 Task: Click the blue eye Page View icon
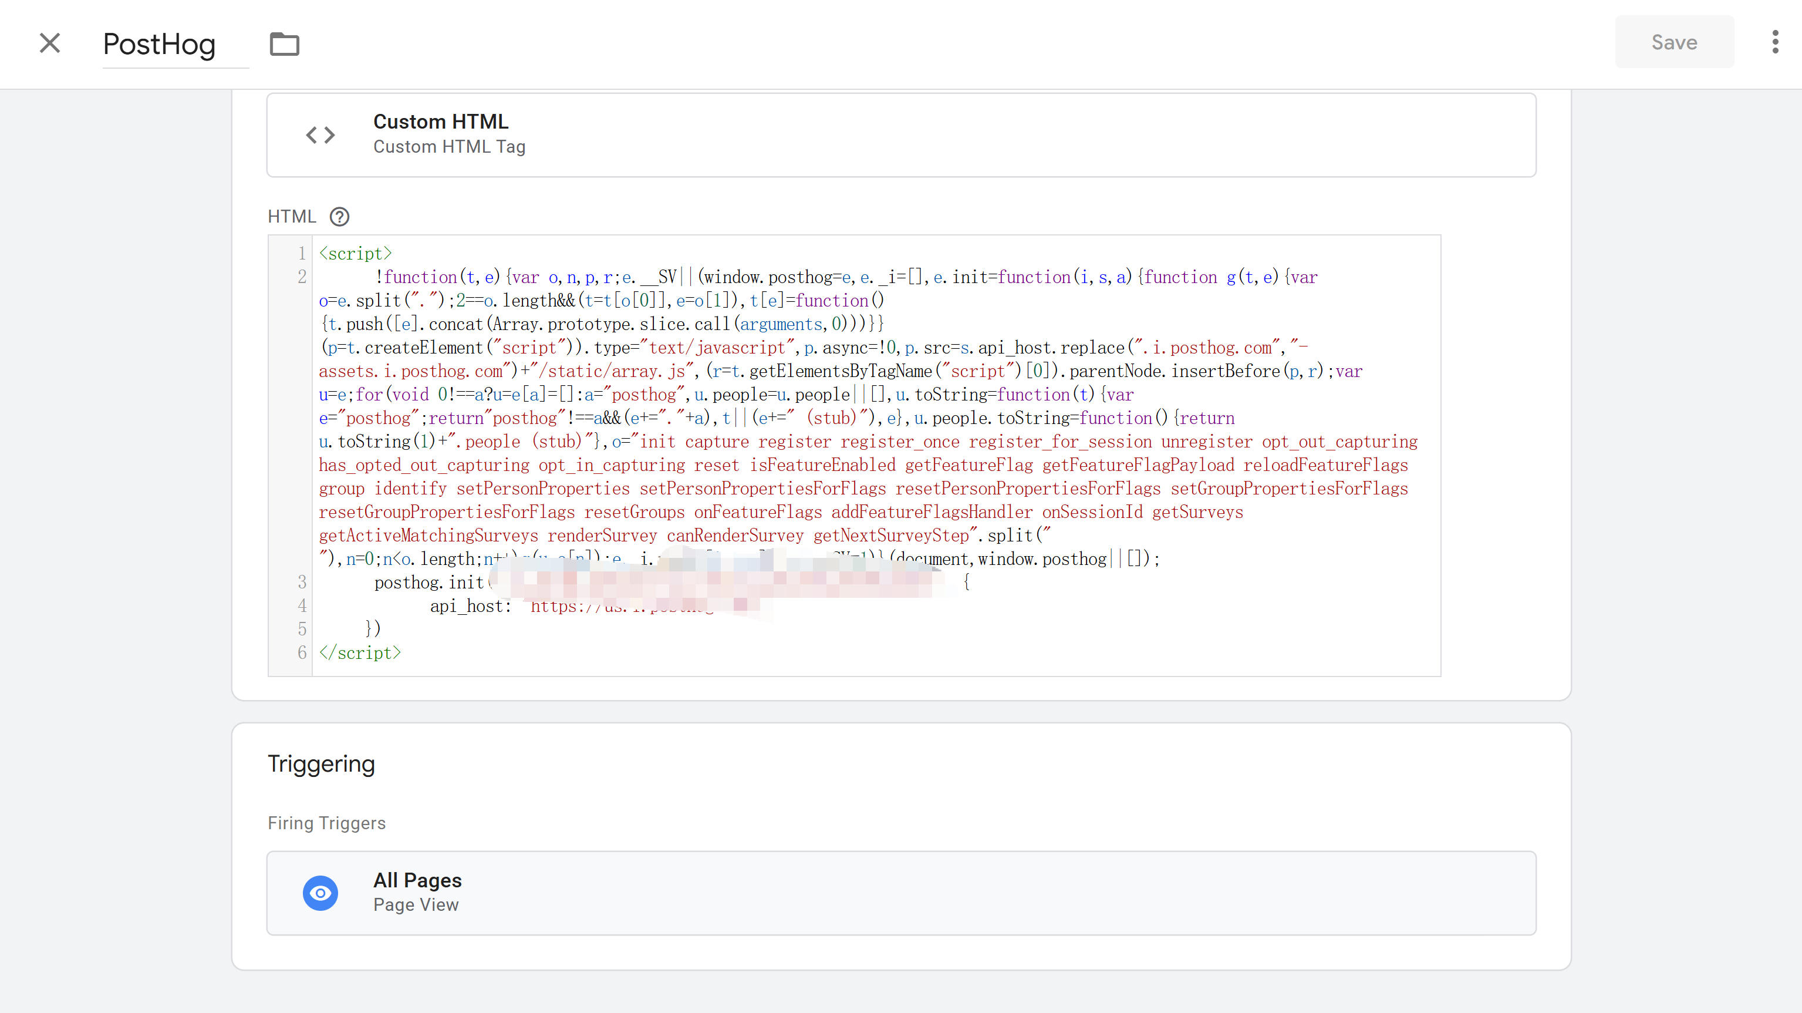(x=320, y=893)
